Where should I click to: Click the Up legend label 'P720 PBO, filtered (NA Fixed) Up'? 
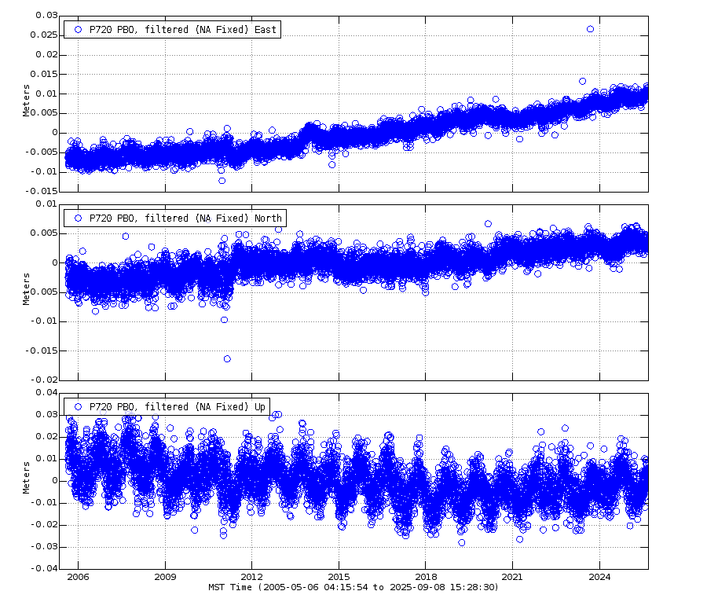pos(178,407)
